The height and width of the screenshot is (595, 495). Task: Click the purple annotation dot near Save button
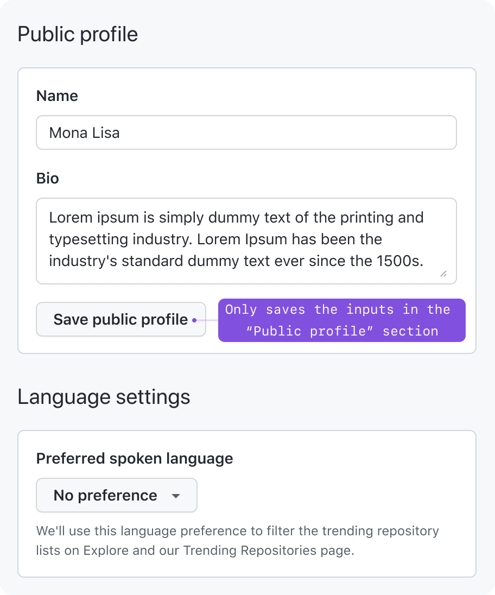point(194,320)
